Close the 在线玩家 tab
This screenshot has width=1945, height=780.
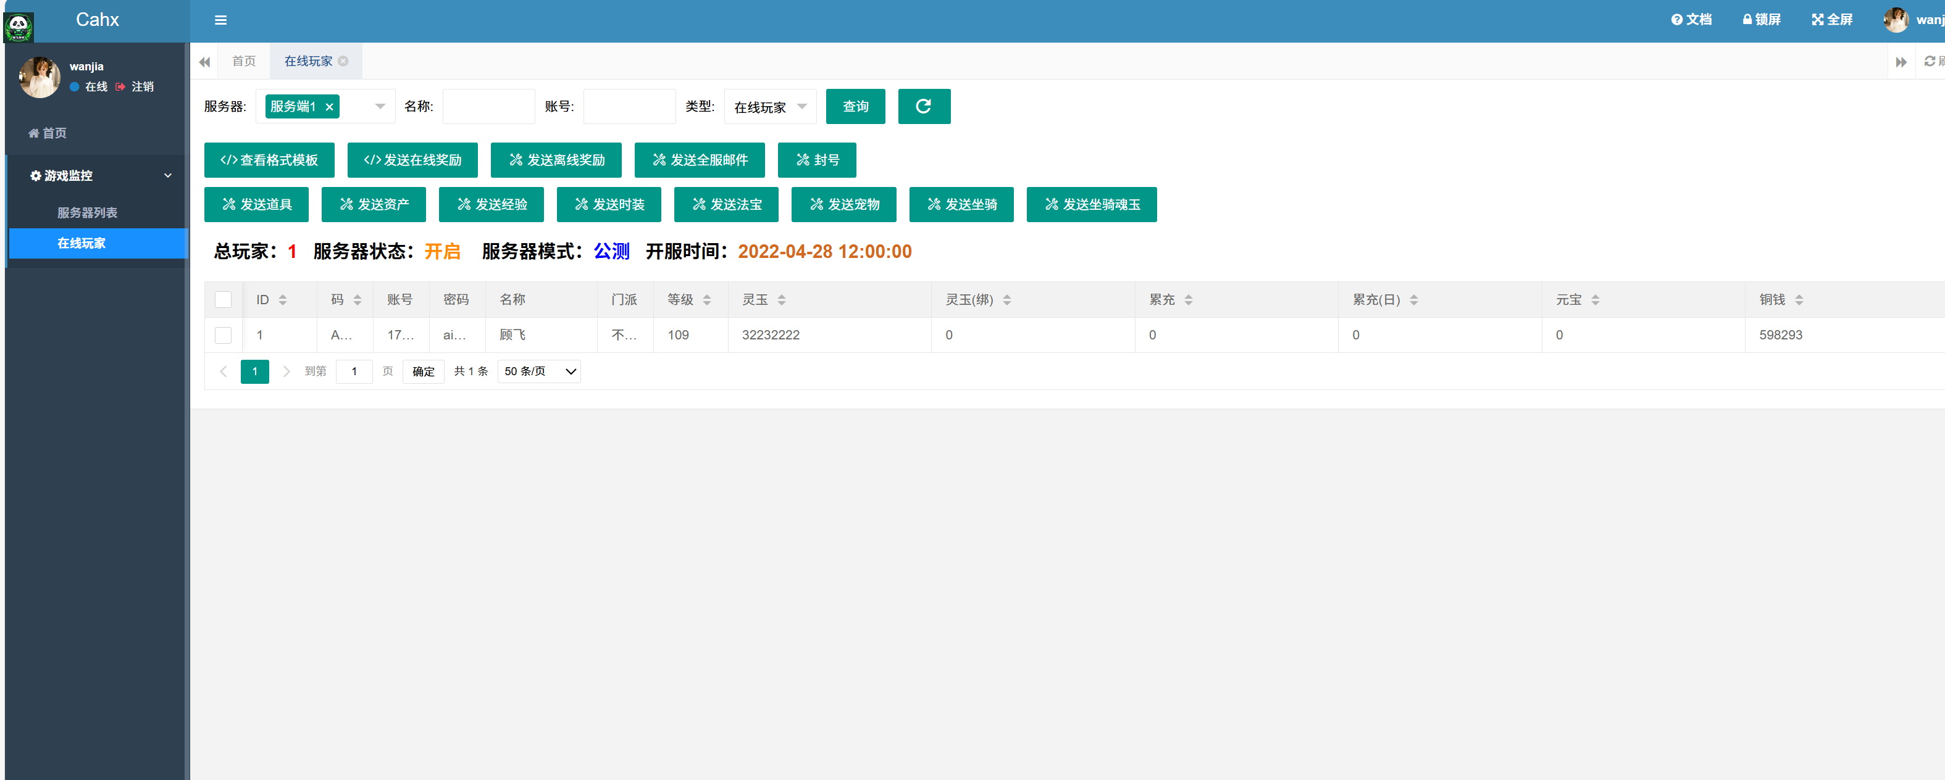(x=343, y=61)
